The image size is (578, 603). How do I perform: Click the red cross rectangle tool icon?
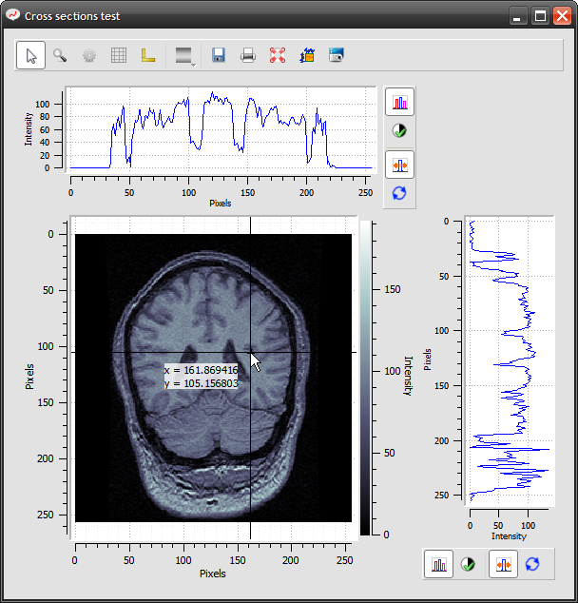278,55
